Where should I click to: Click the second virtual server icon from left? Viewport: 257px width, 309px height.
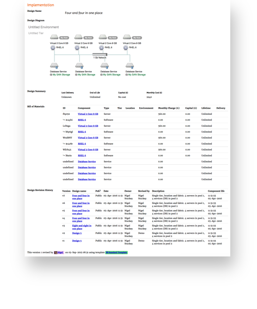(78, 37)
